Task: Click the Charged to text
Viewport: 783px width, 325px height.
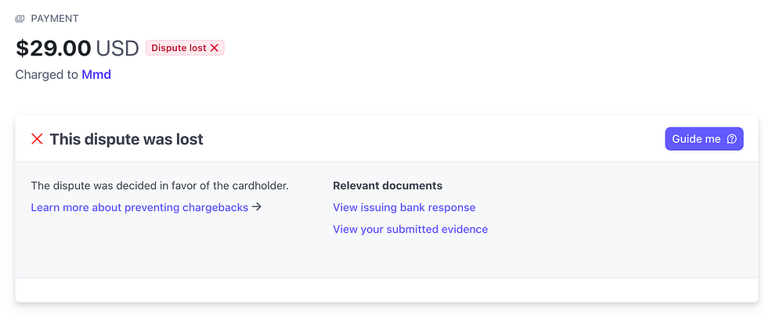Action: coord(46,75)
